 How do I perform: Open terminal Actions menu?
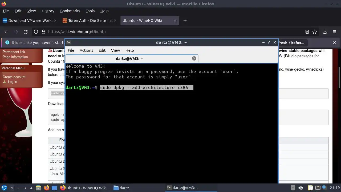click(x=86, y=50)
